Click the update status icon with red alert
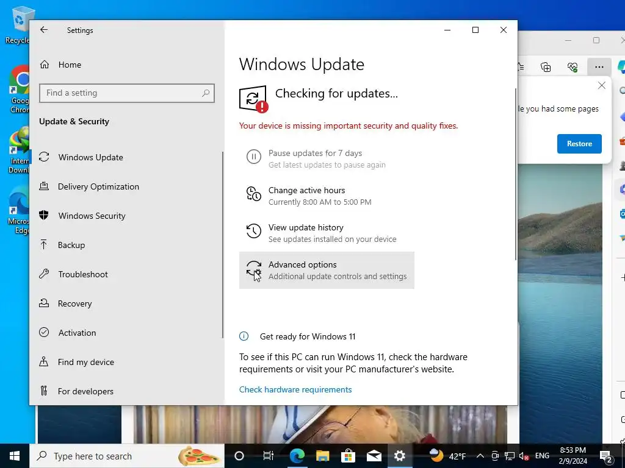Viewport: 625px width, 468px height. 253,99
